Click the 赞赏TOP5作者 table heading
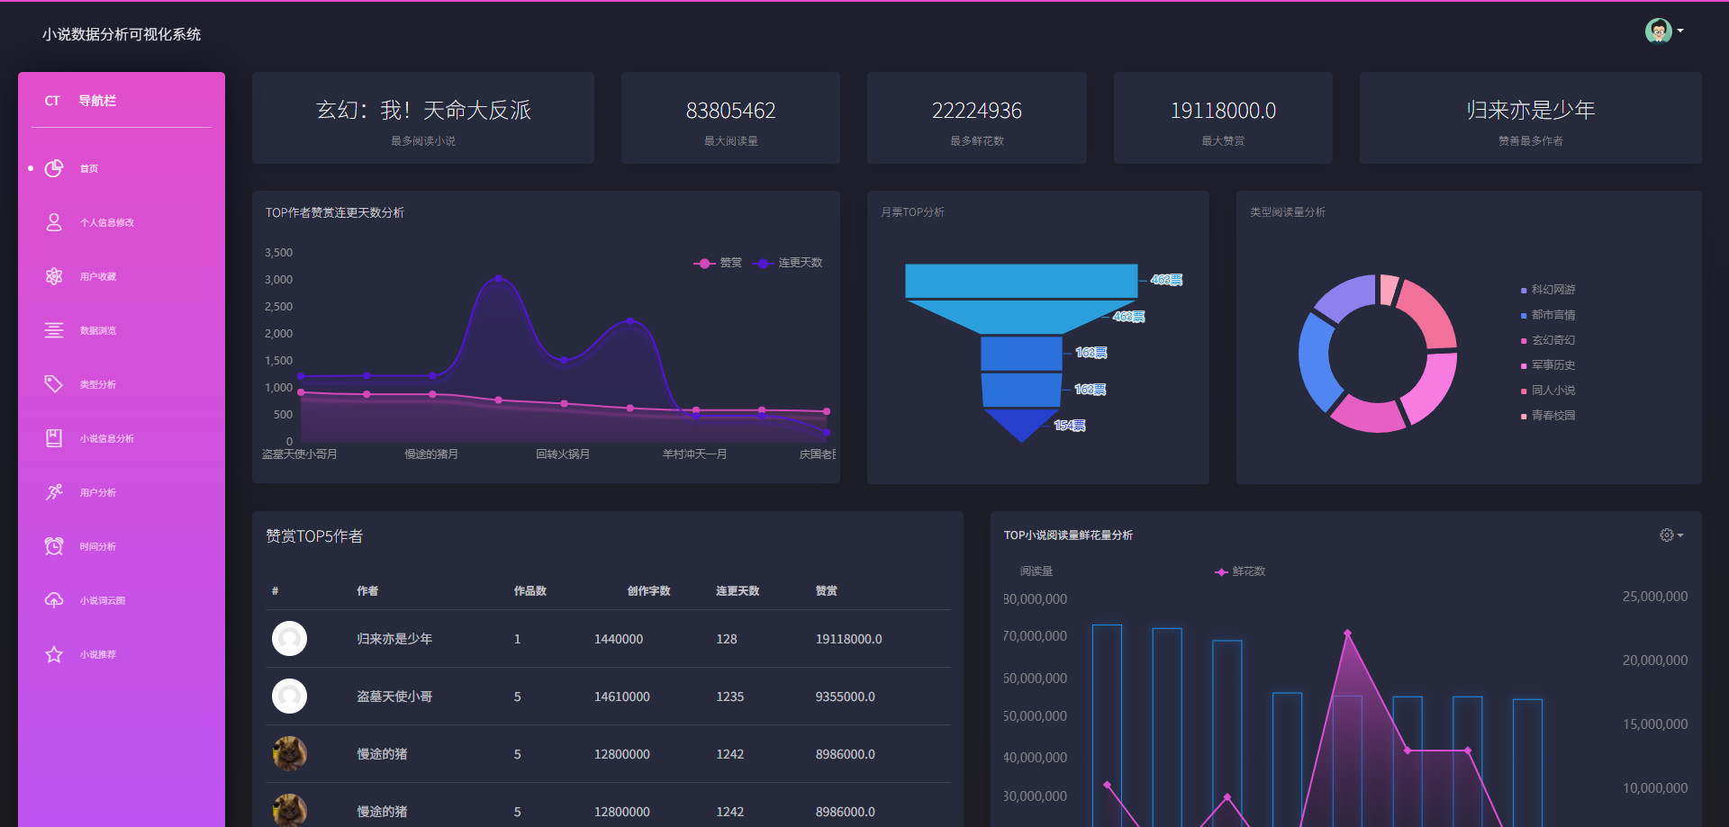Image resolution: width=1729 pixels, height=827 pixels. click(x=314, y=536)
